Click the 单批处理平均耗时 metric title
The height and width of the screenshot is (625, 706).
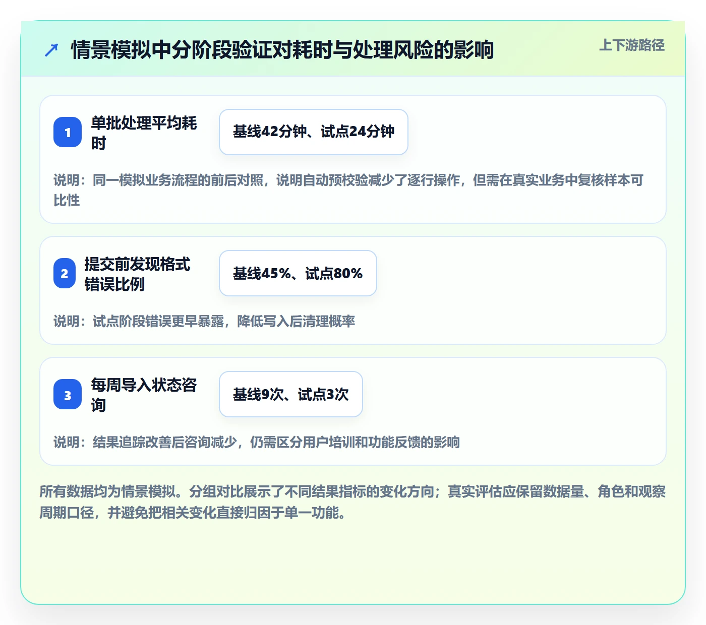coord(144,133)
